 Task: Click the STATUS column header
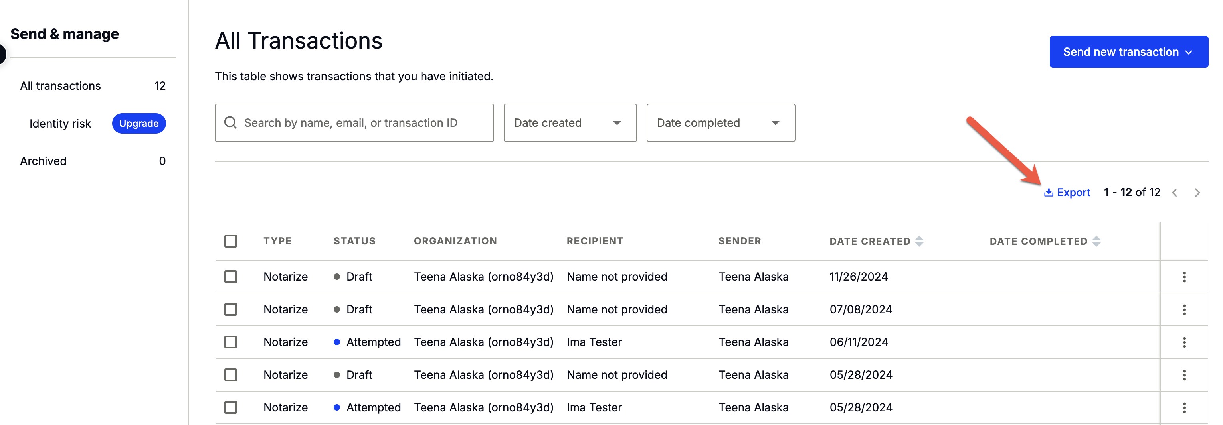coord(354,241)
